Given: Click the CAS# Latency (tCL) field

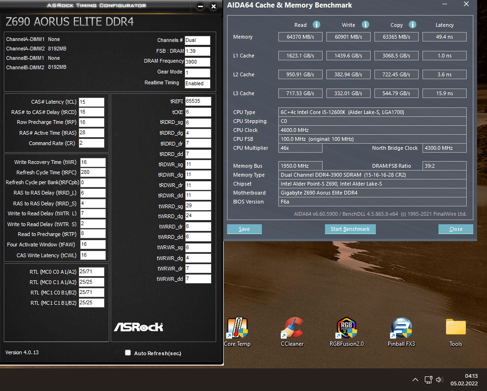Looking at the screenshot, I should 92,102.
